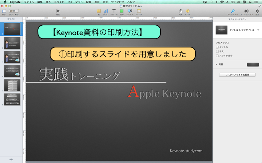Select slide 5 thumbnail in navigator
The height and width of the screenshot is (163, 262).
12,85
